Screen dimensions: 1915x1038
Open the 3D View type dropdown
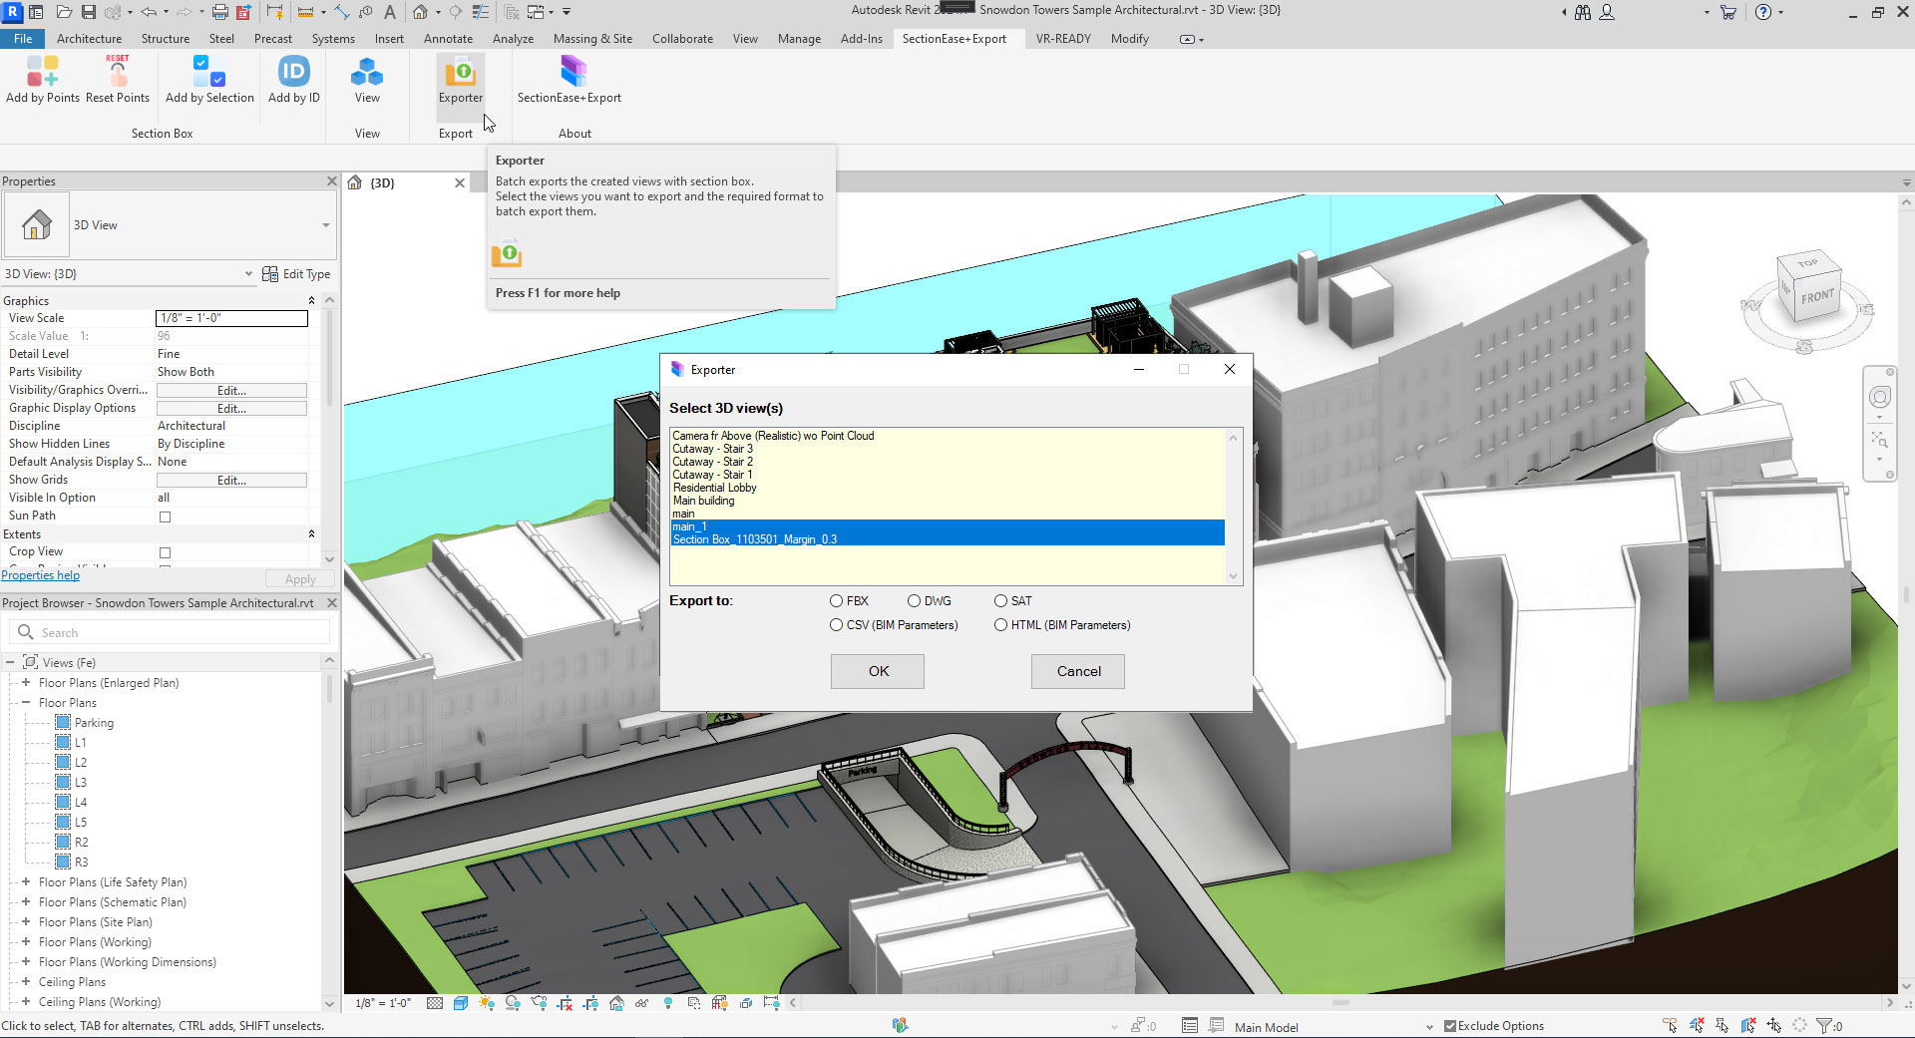(x=325, y=225)
